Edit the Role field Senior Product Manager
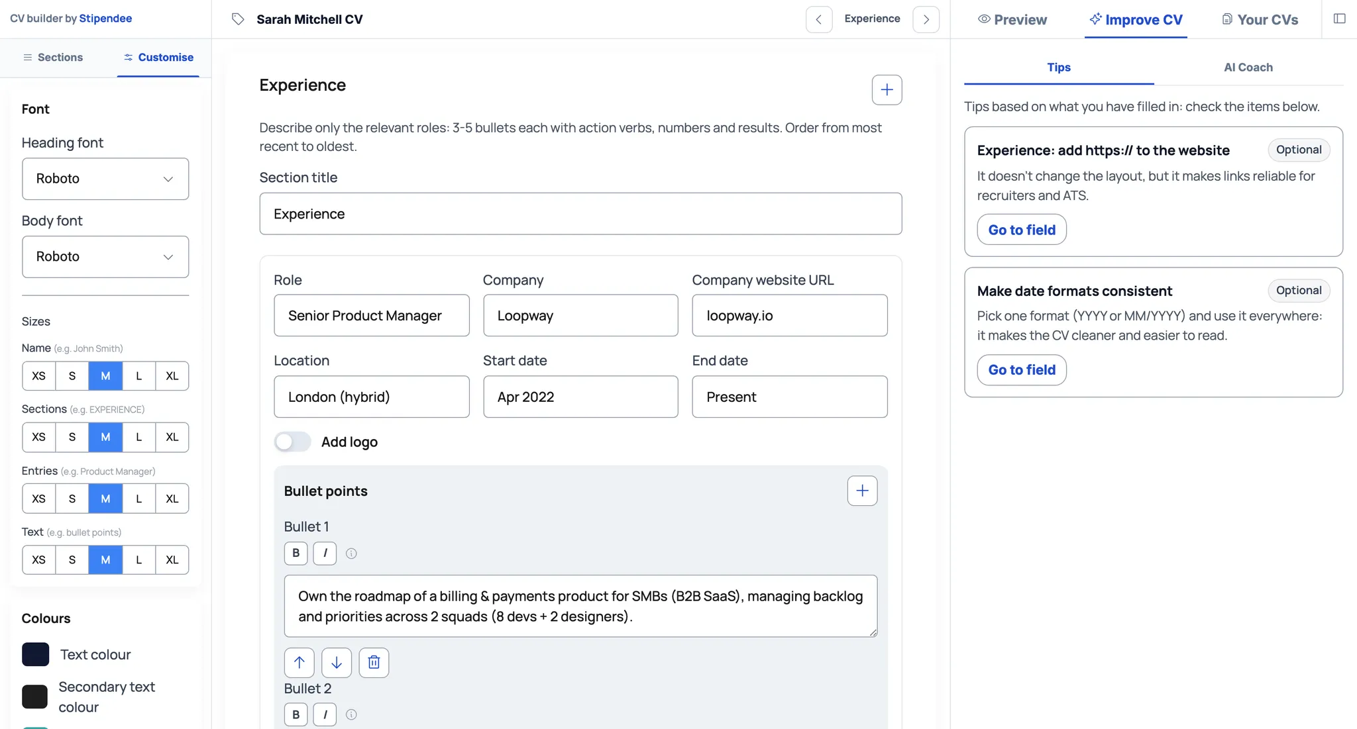Screen dimensions: 1357x729 coord(372,315)
